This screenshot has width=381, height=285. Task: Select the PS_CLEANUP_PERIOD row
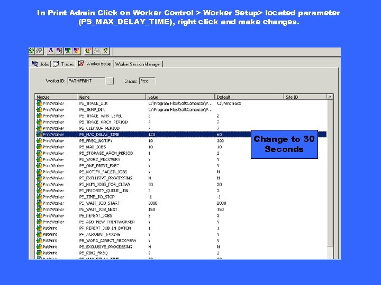(x=181, y=128)
